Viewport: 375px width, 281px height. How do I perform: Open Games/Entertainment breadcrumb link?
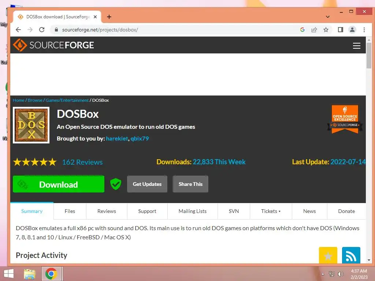(67, 100)
